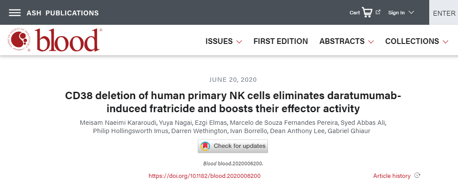This screenshot has height=187, width=458.
Task: Click the external link icon beside cart
Action: coord(378,12)
